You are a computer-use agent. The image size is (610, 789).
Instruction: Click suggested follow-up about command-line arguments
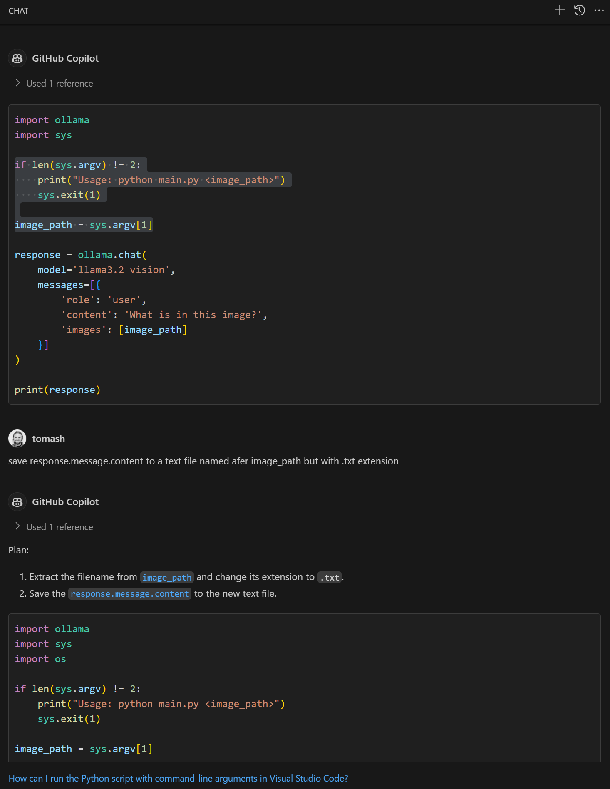pos(178,778)
